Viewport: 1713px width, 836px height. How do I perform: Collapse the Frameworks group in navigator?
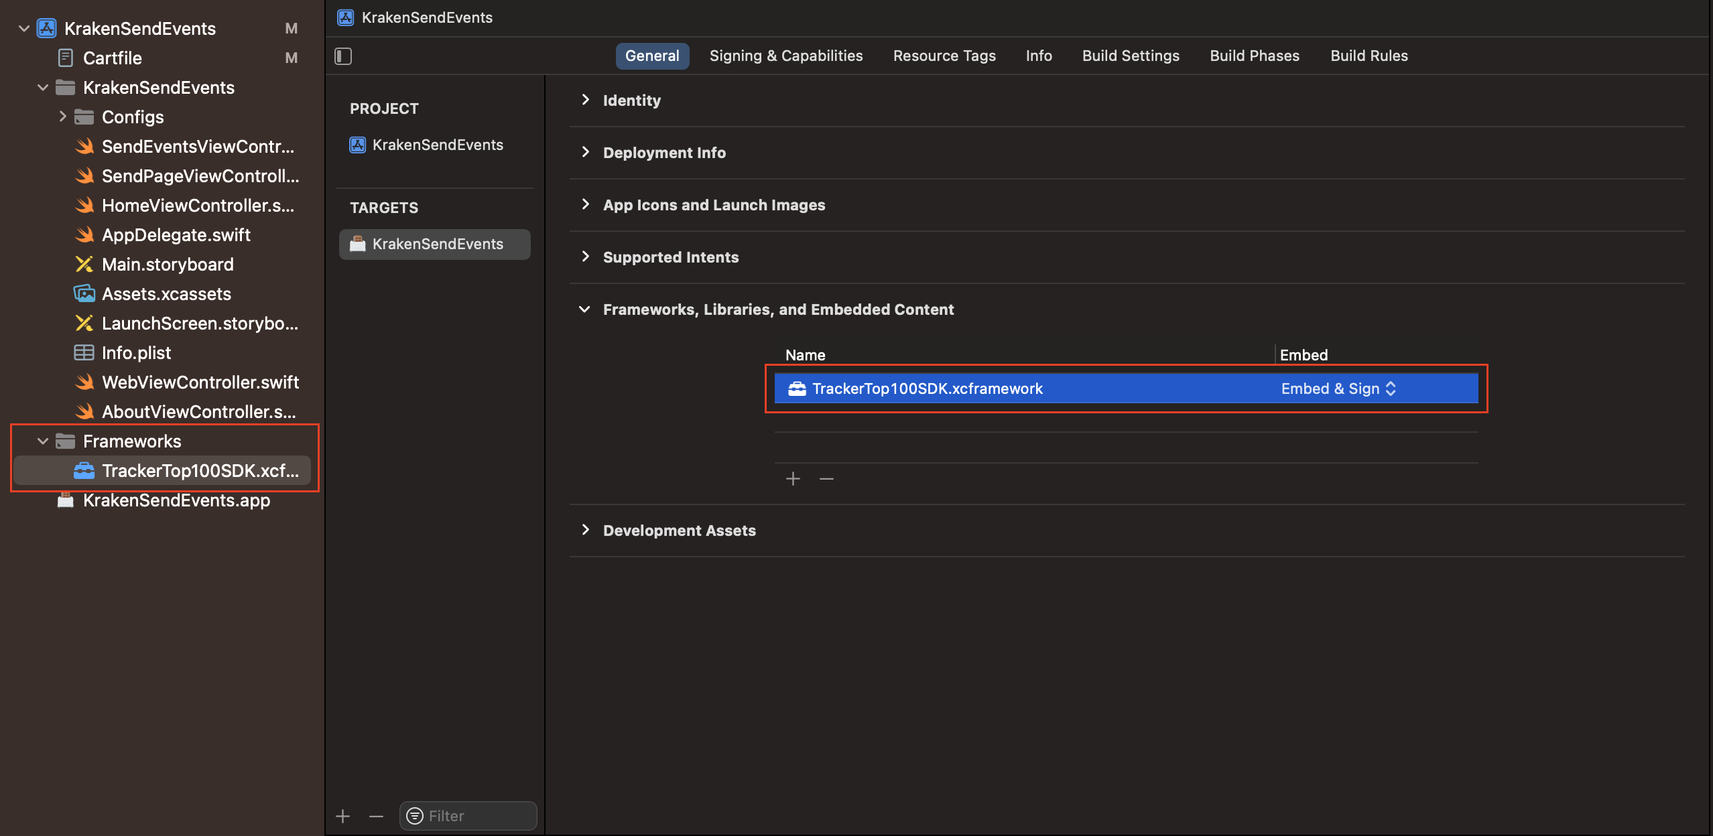pyautogui.click(x=43, y=441)
